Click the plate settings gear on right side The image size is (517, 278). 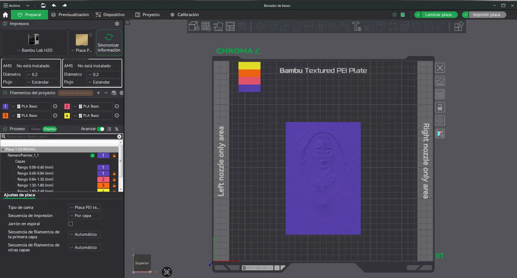click(x=440, y=120)
